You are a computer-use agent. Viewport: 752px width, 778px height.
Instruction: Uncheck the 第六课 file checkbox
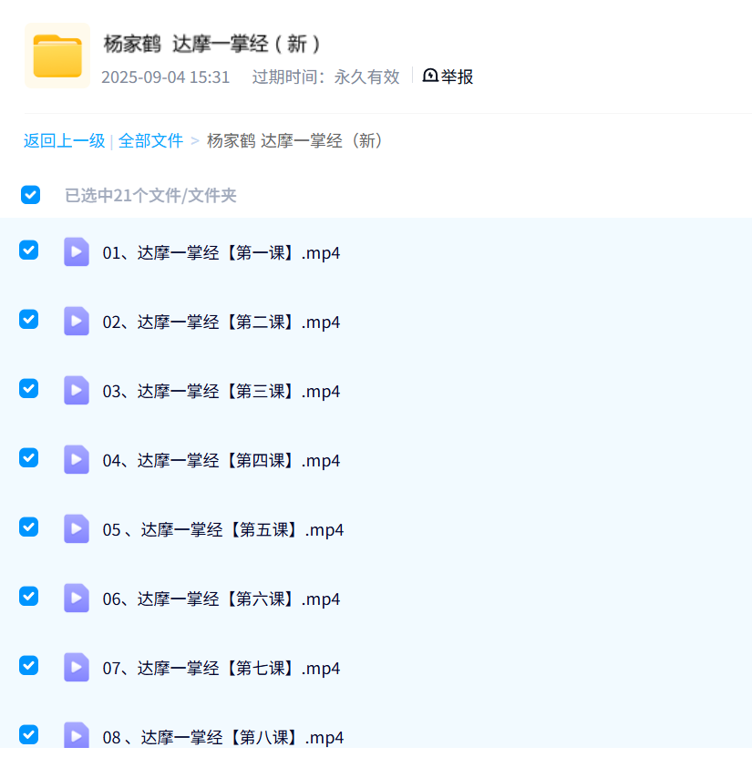(29, 596)
